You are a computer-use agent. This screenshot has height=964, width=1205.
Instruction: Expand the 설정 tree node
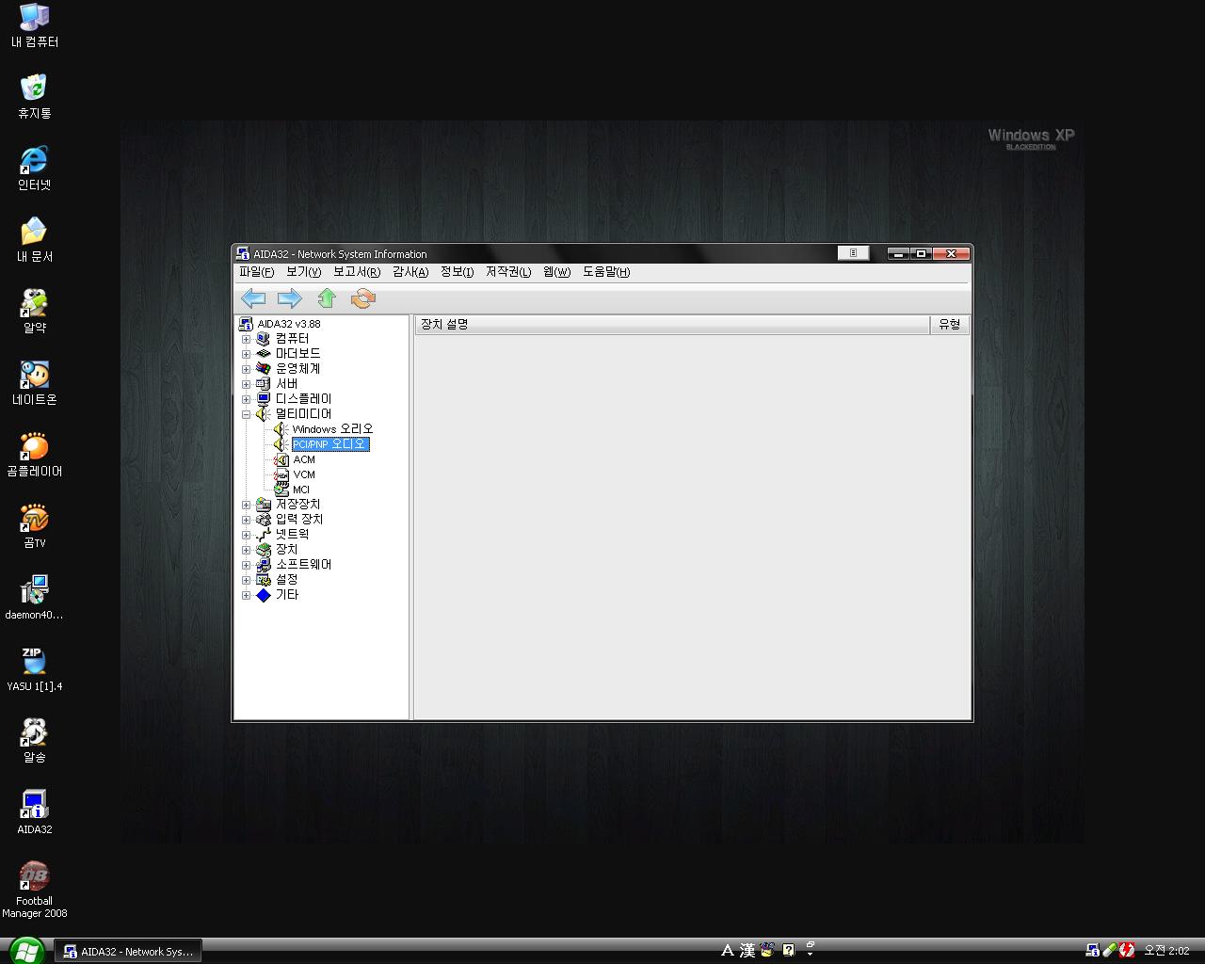tap(247, 580)
